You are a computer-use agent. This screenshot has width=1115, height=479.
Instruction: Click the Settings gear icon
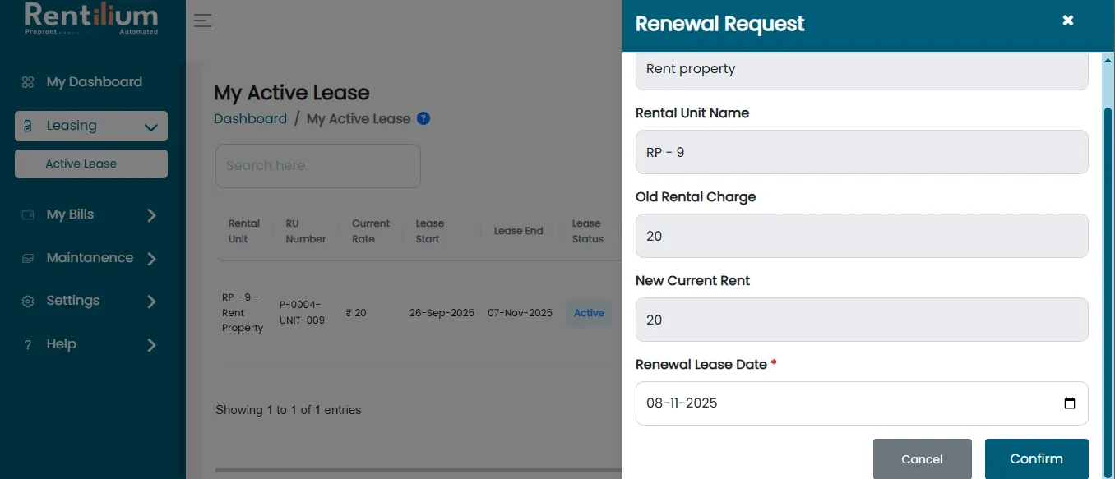[x=28, y=302]
